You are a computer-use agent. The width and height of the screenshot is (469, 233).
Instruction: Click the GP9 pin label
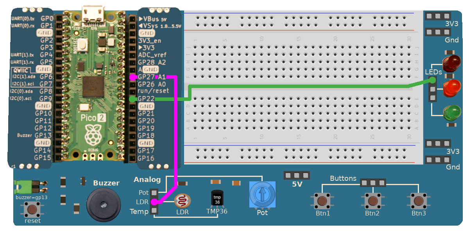(47, 99)
